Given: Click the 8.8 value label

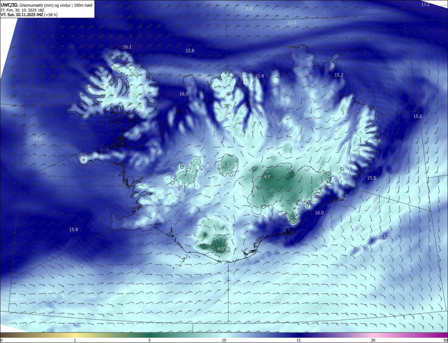Looking at the screenshot, I should click(x=377, y=208).
